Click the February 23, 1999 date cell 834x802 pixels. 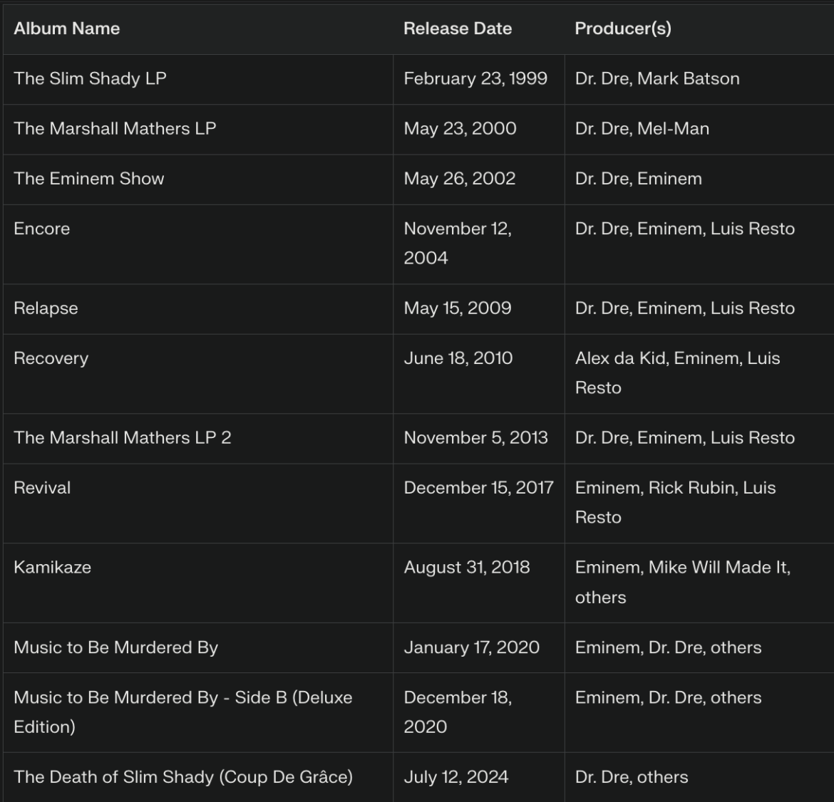(475, 78)
